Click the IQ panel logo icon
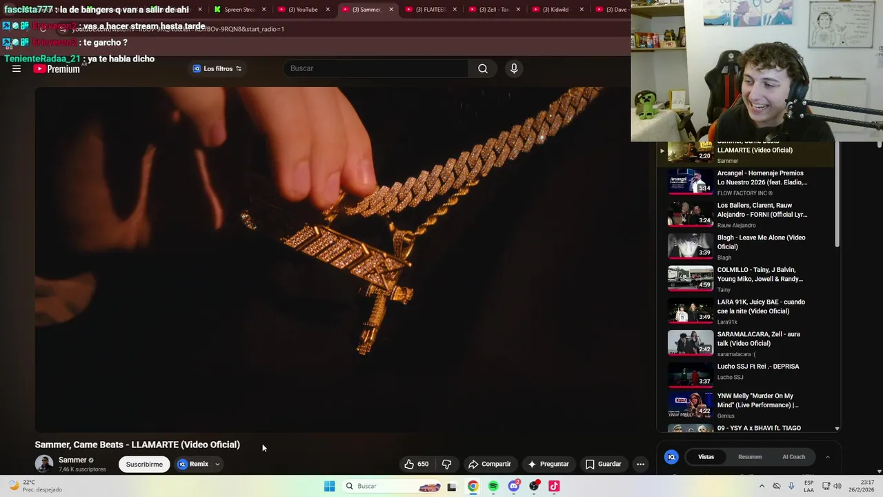The height and width of the screenshot is (497, 883). 671,457
